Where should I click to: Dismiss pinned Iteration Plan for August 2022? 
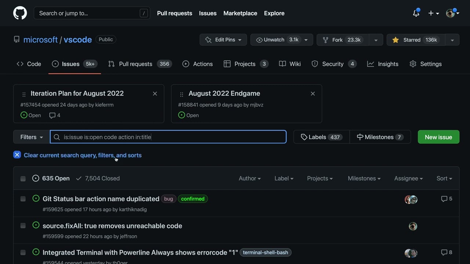tap(155, 93)
